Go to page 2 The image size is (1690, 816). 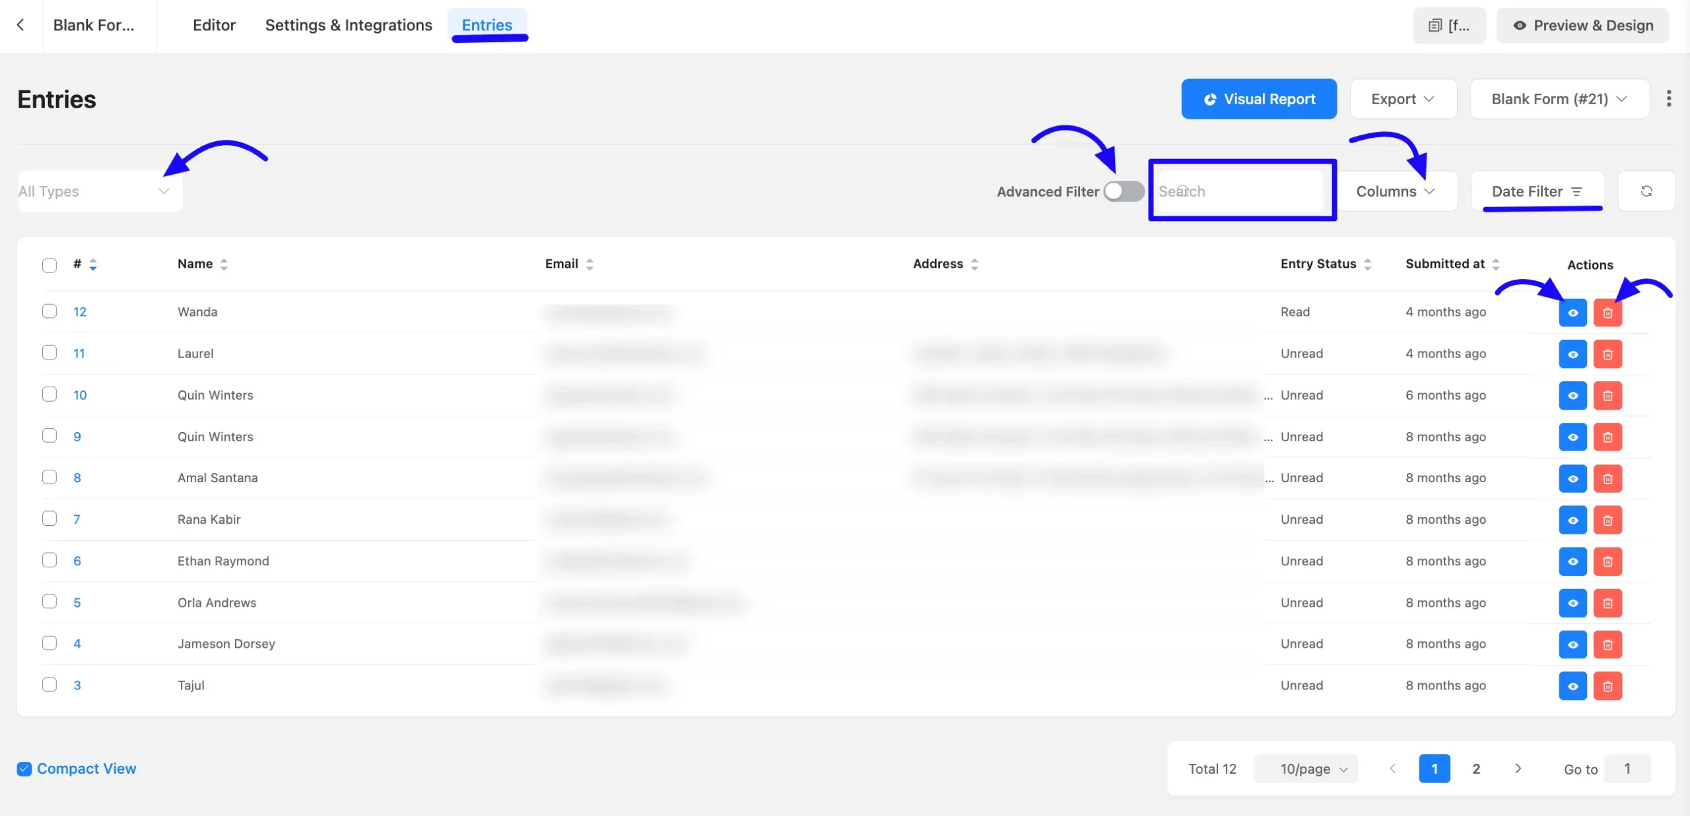pos(1476,769)
